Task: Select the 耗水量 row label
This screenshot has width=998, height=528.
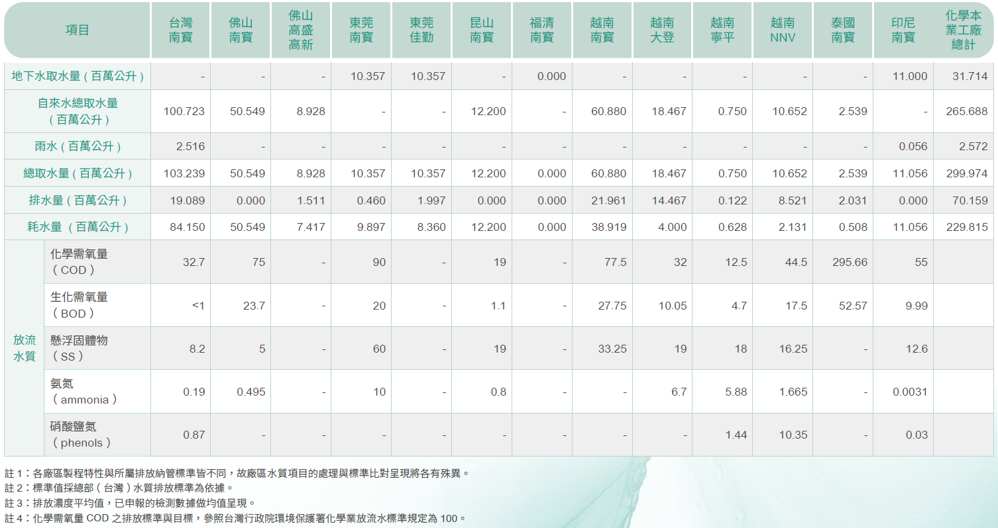Action: point(78,227)
